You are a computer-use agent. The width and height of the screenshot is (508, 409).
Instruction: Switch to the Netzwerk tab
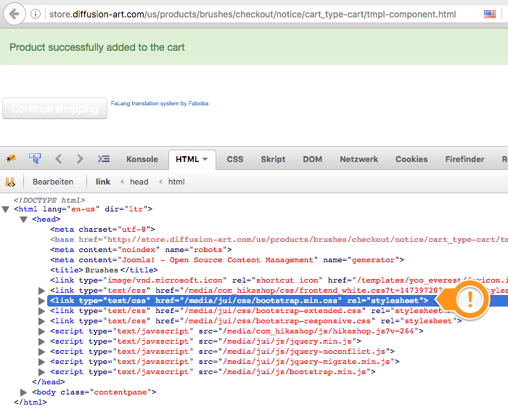coord(359,159)
